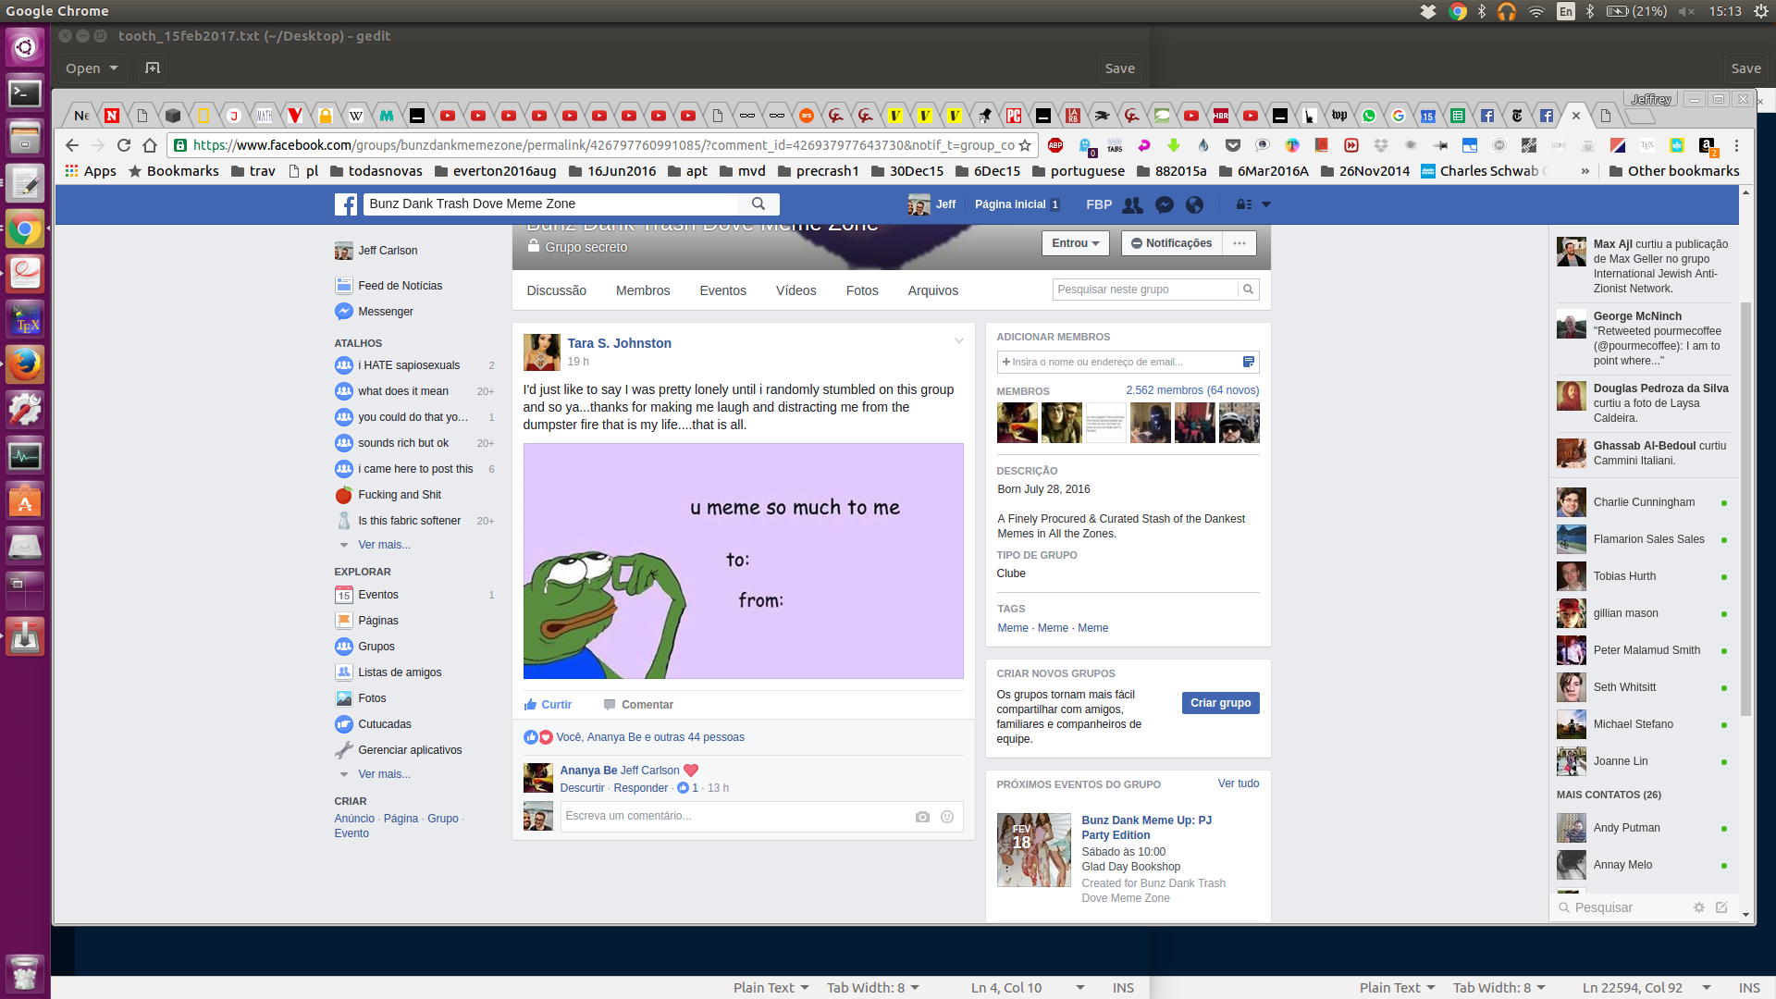Attach a photo to the comment
This screenshot has width=1776, height=999.
pyautogui.click(x=922, y=817)
